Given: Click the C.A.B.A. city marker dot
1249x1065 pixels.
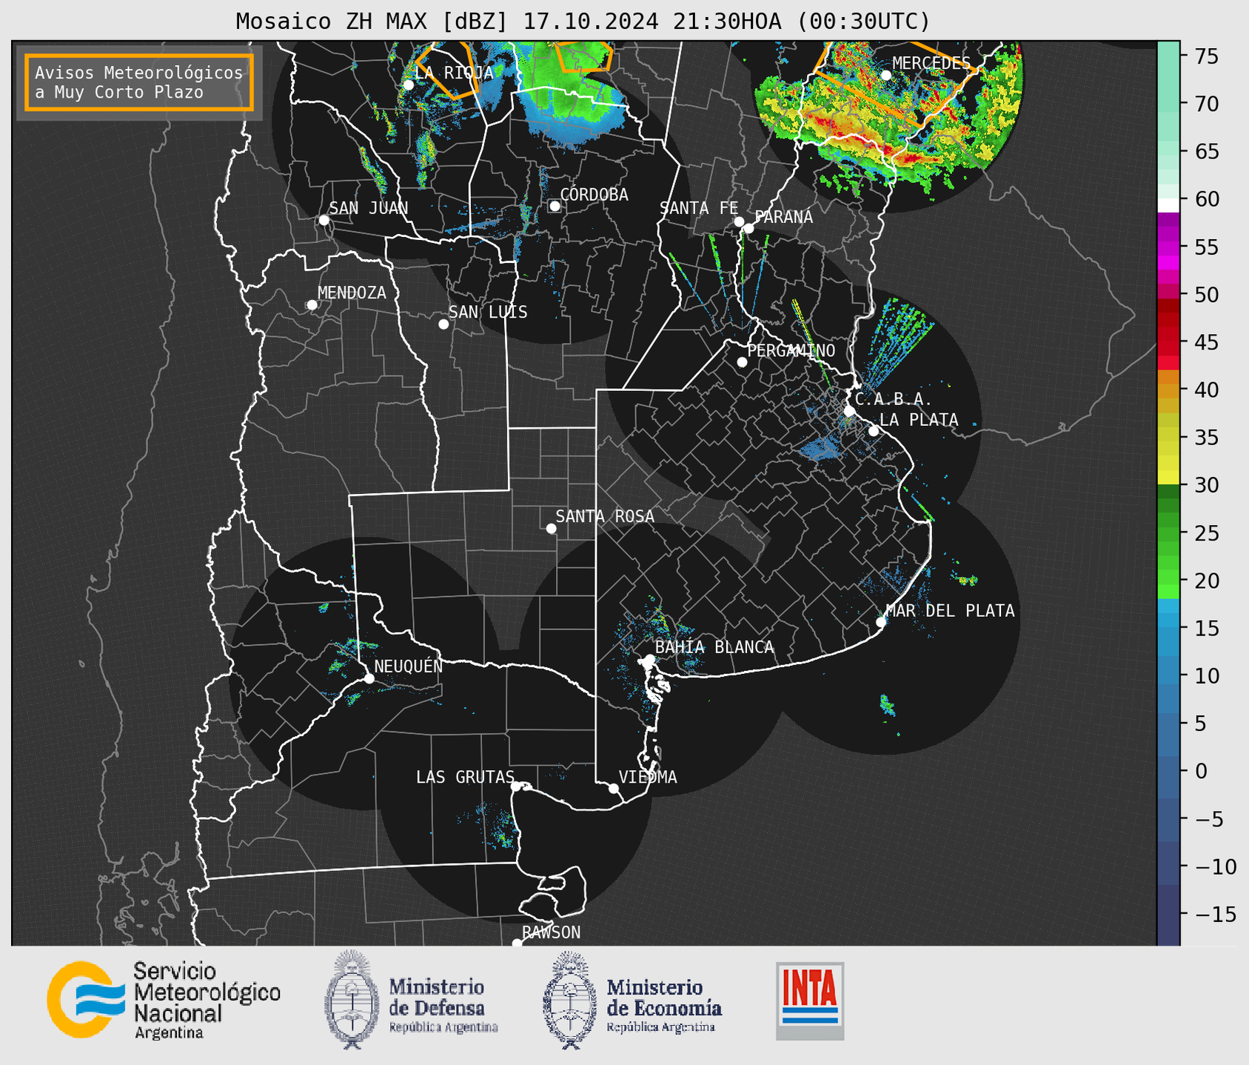Looking at the screenshot, I should click(x=849, y=411).
